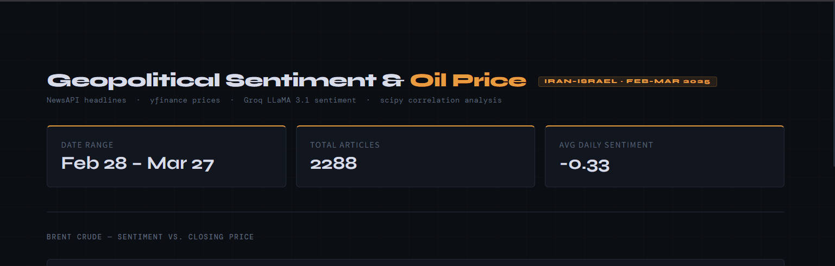Click the word "Sentiment" in the main title
This screenshot has width=835, height=266.
(300, 81)
